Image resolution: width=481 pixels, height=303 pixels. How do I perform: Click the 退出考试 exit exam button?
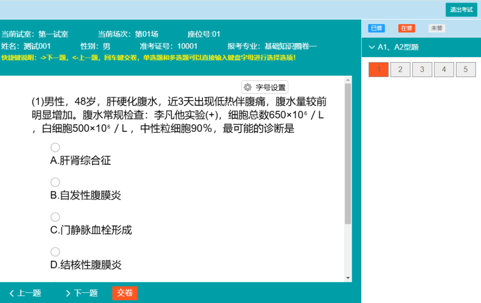tap(461, 10)
